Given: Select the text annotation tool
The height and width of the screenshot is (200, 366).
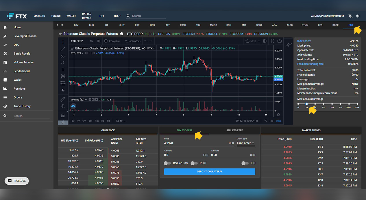Looking at the screenshot, I should click(63, 69).
